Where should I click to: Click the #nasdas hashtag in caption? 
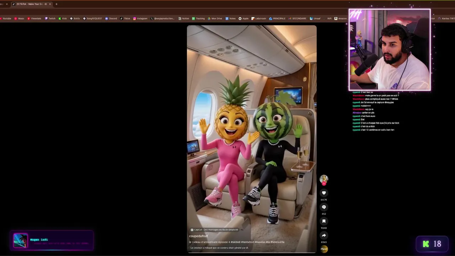point(260,242)
